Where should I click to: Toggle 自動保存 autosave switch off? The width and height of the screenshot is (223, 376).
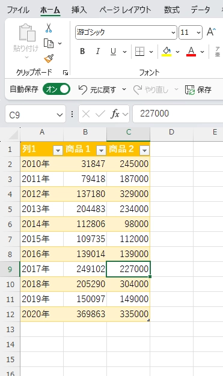57,89
